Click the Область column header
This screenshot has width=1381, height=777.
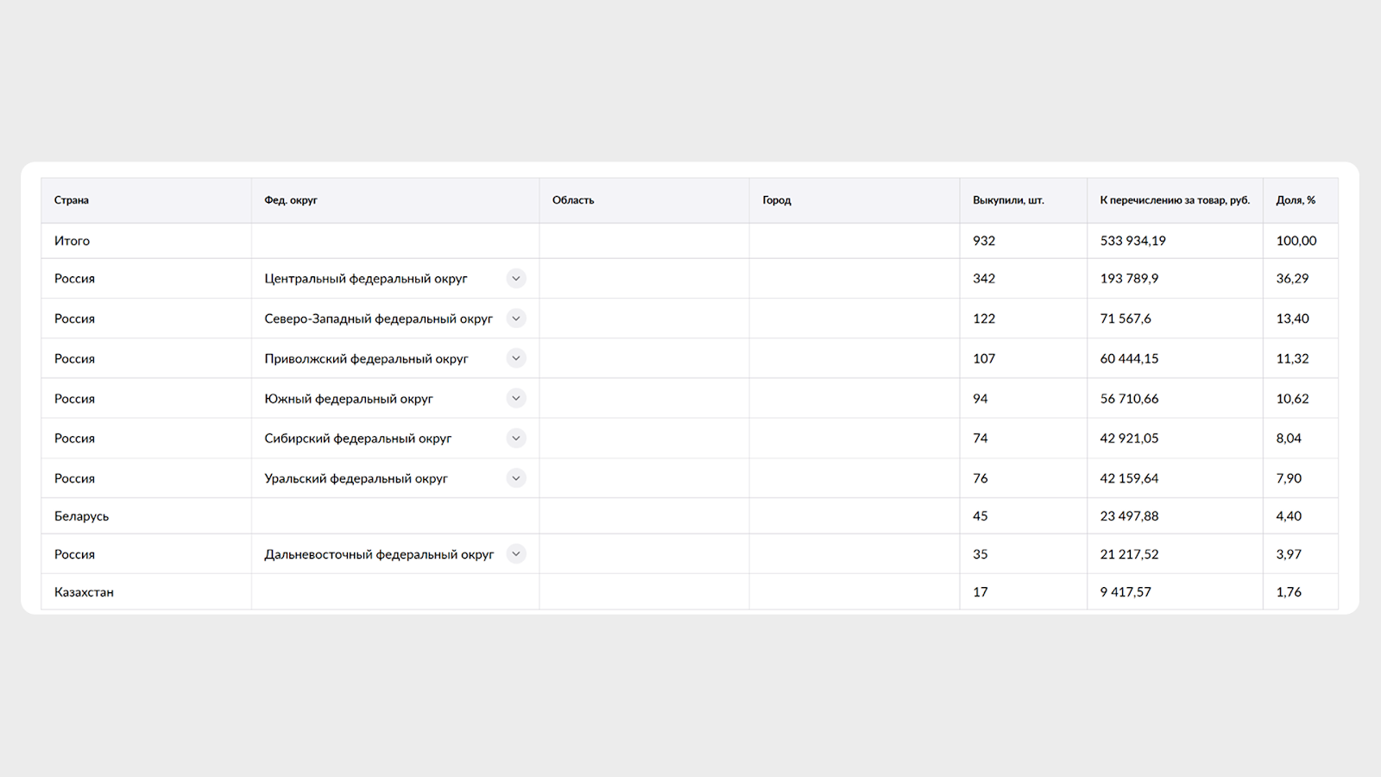point(573,200)
